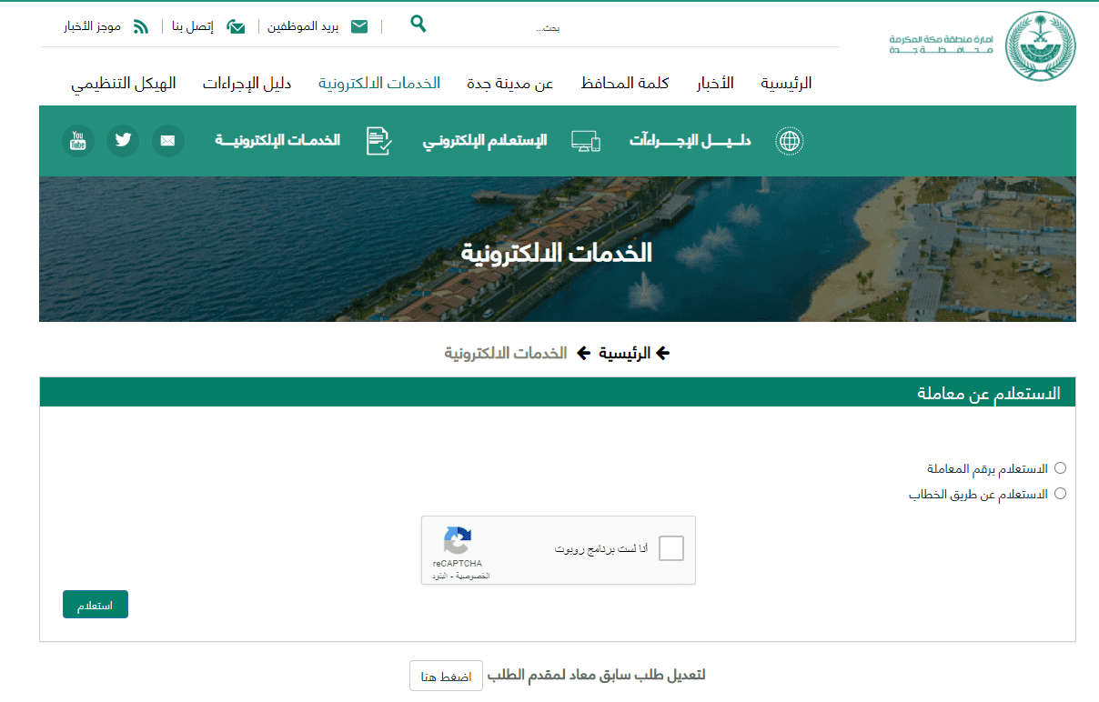Image resolution: width=1099 pixels, height=702 pixels.
Task: Click the globe icon for procedures guide
Action: pos(790,141)
